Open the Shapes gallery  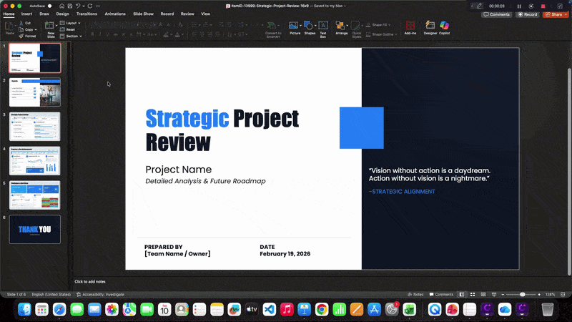tap(309, 28)
